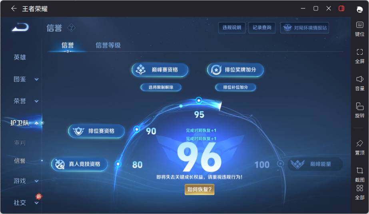Screen dimensions: 369x214
Task: Click the back arrow beside 王者荣耀
Action: point(14,9)
